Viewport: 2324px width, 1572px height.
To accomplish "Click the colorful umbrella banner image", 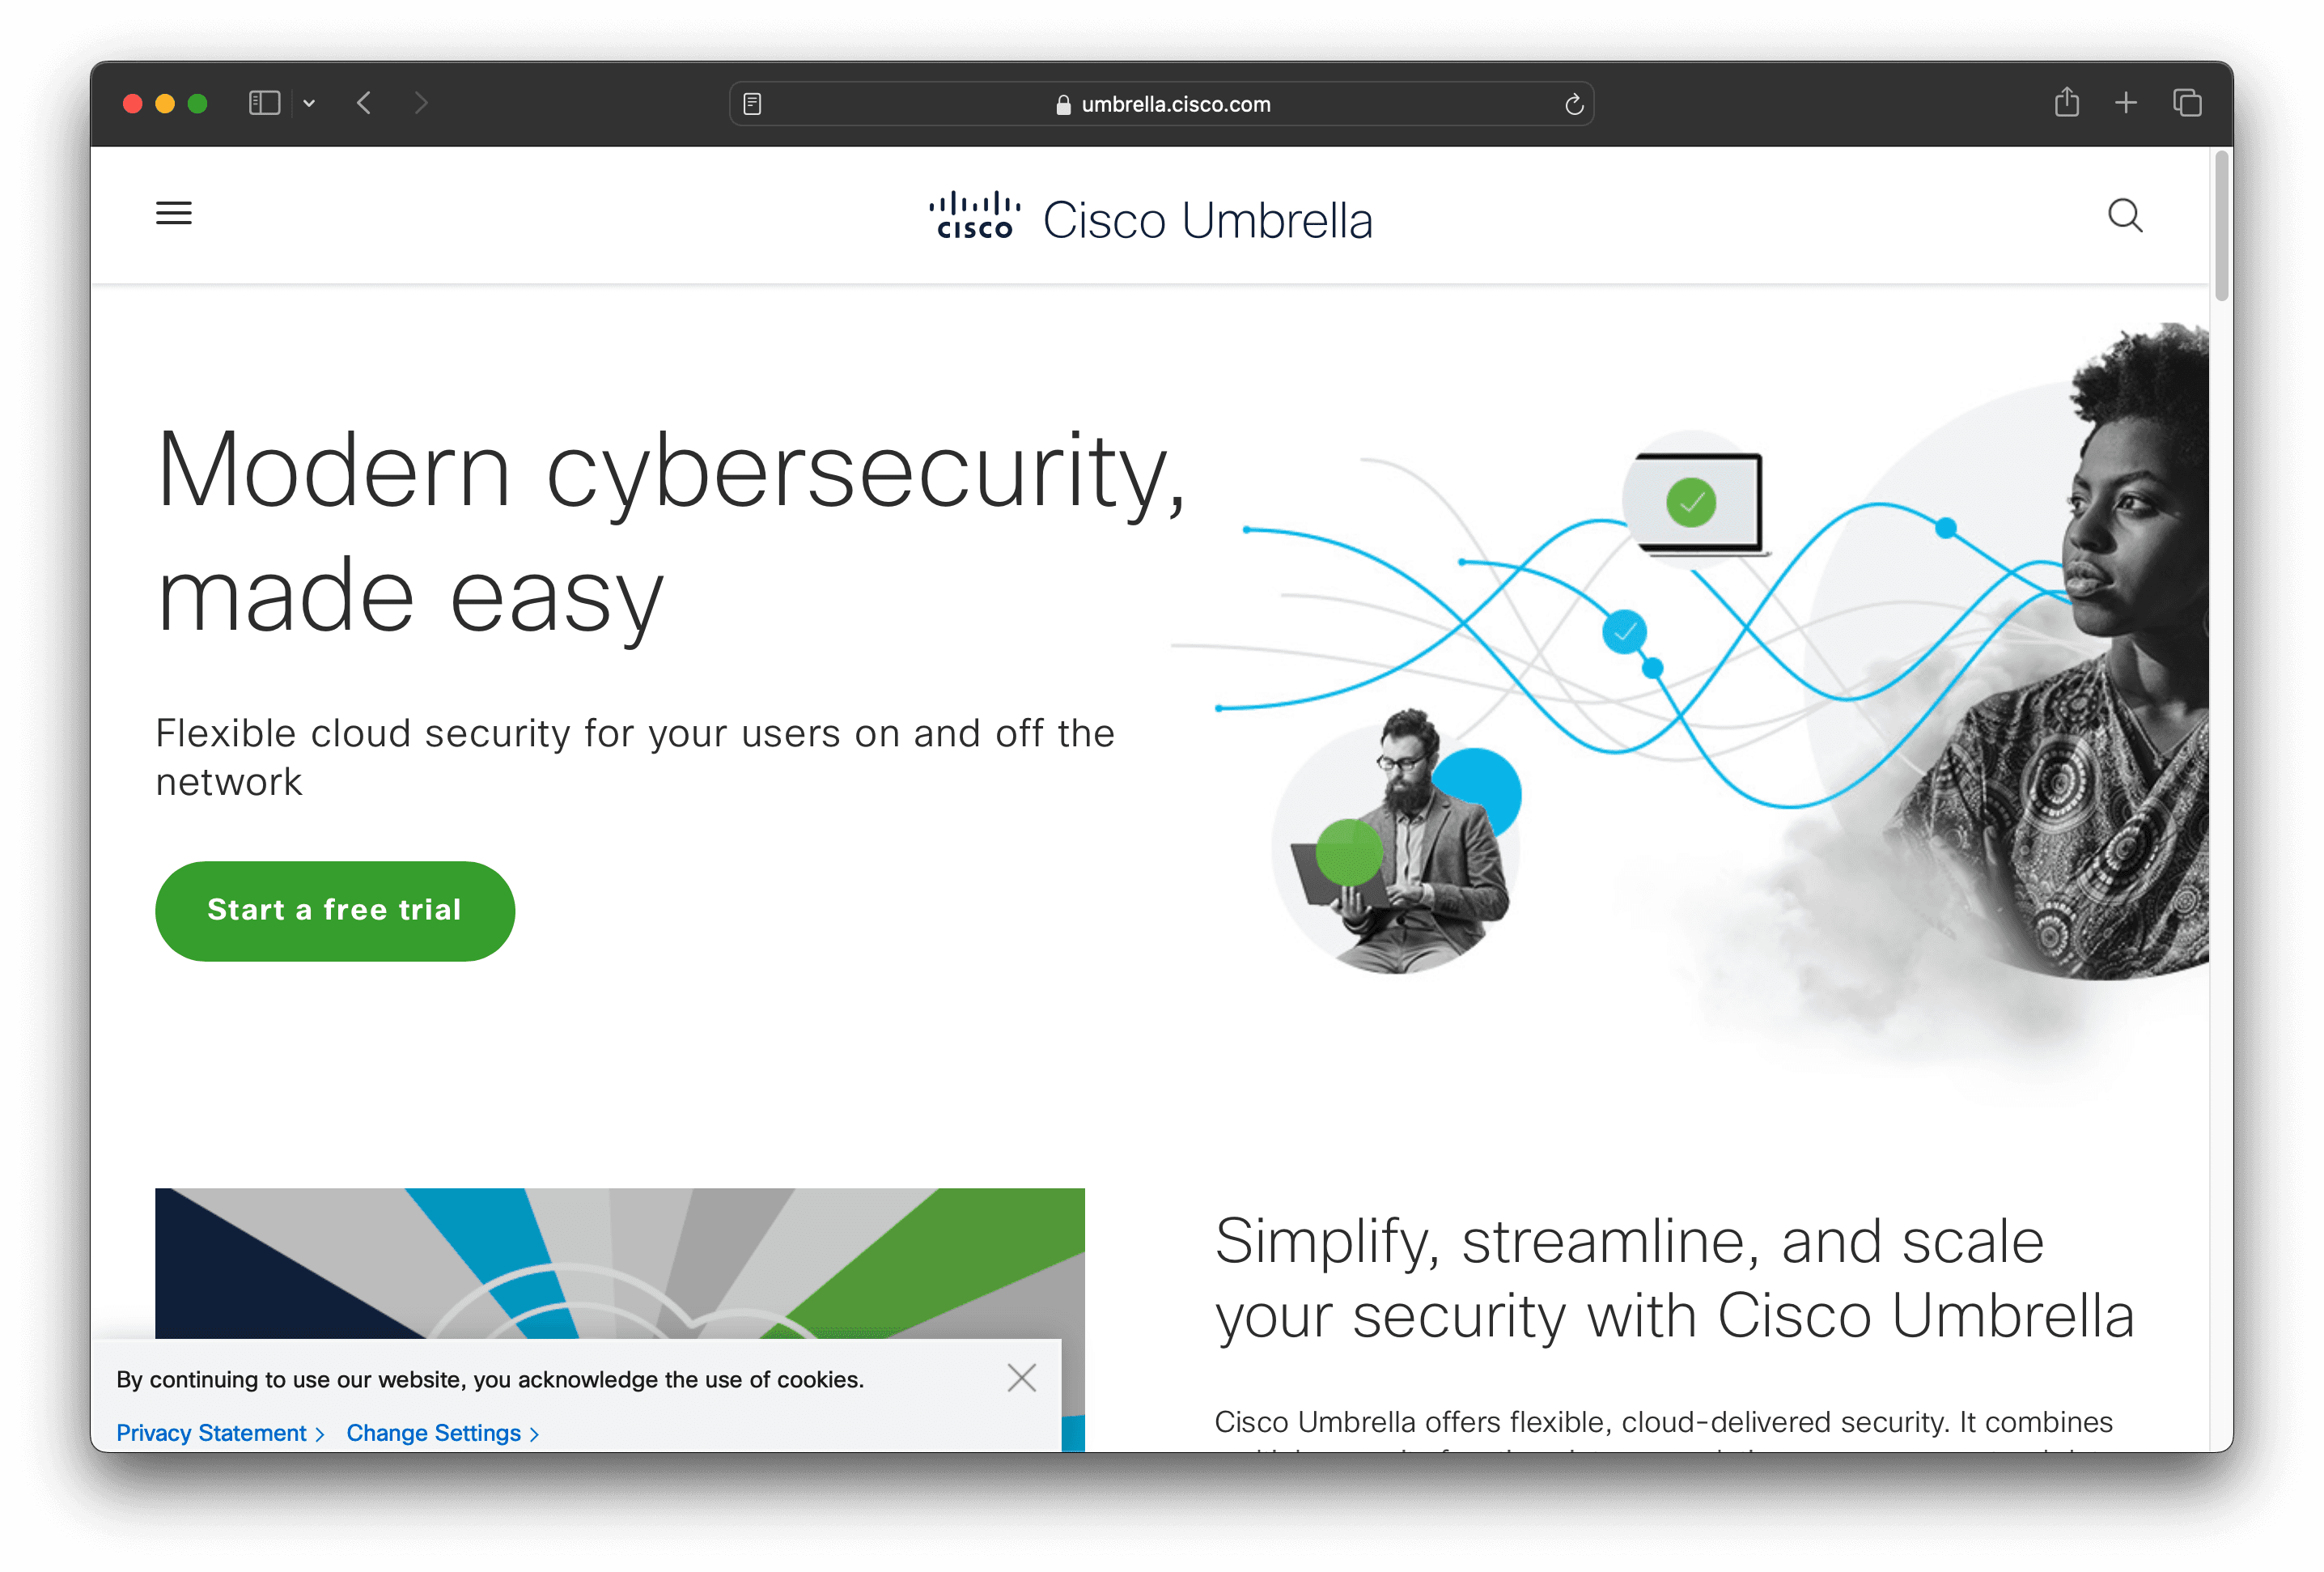I will pos(619,1263).
